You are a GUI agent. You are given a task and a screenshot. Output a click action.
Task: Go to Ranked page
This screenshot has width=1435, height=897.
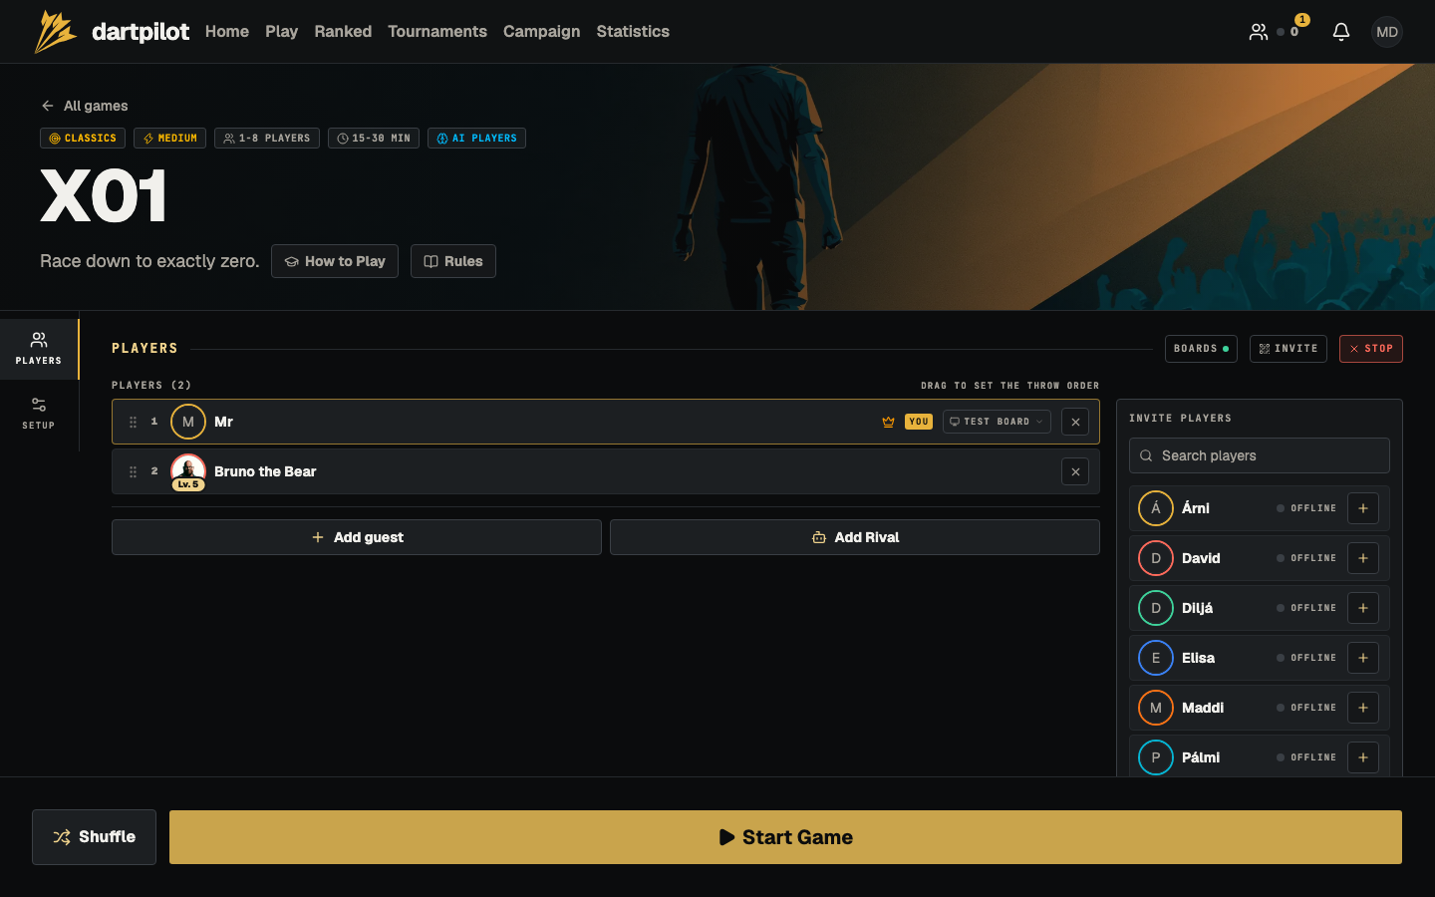tap(343, 32)
